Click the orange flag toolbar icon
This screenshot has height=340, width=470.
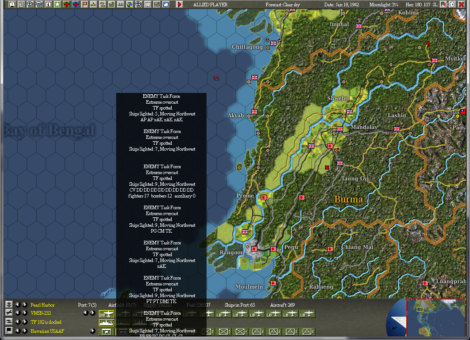pyautogui.click(x=85, y=5)
